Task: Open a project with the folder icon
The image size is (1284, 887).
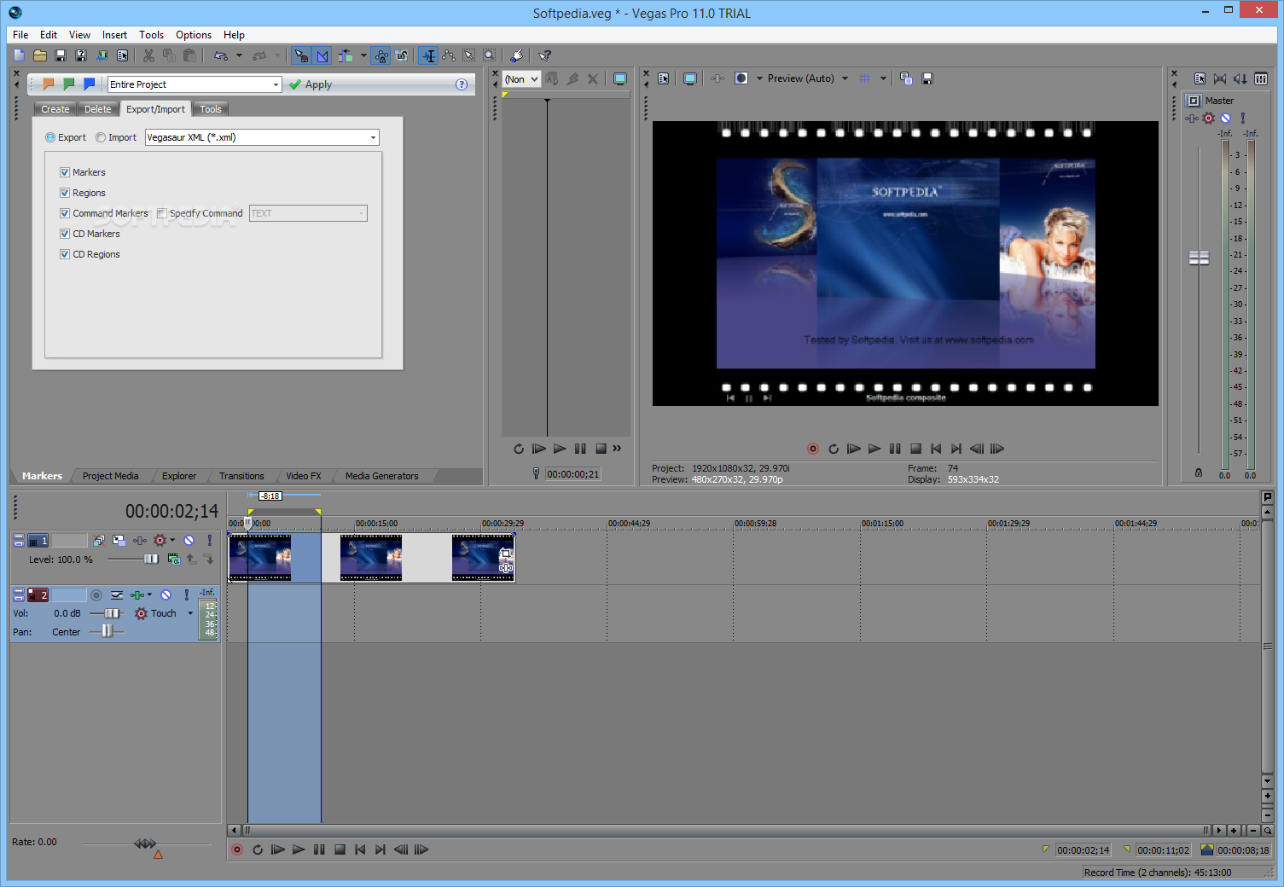Action: click(40, 55)
